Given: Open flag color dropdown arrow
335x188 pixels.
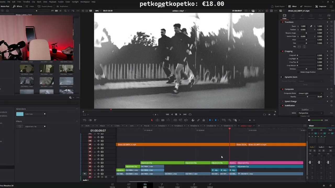Looking at the screenshot, I should 212,120.
